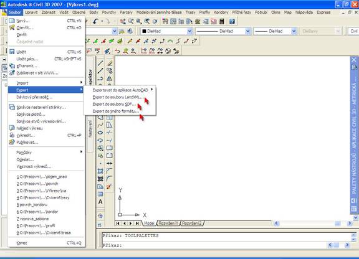Click the last-layout-tab navigation arrow
Screen dimensions: 359x259
(x=137, y=224)
